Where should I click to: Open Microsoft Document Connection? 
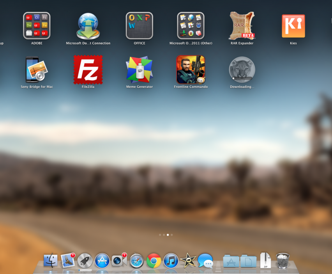(88, 26)
